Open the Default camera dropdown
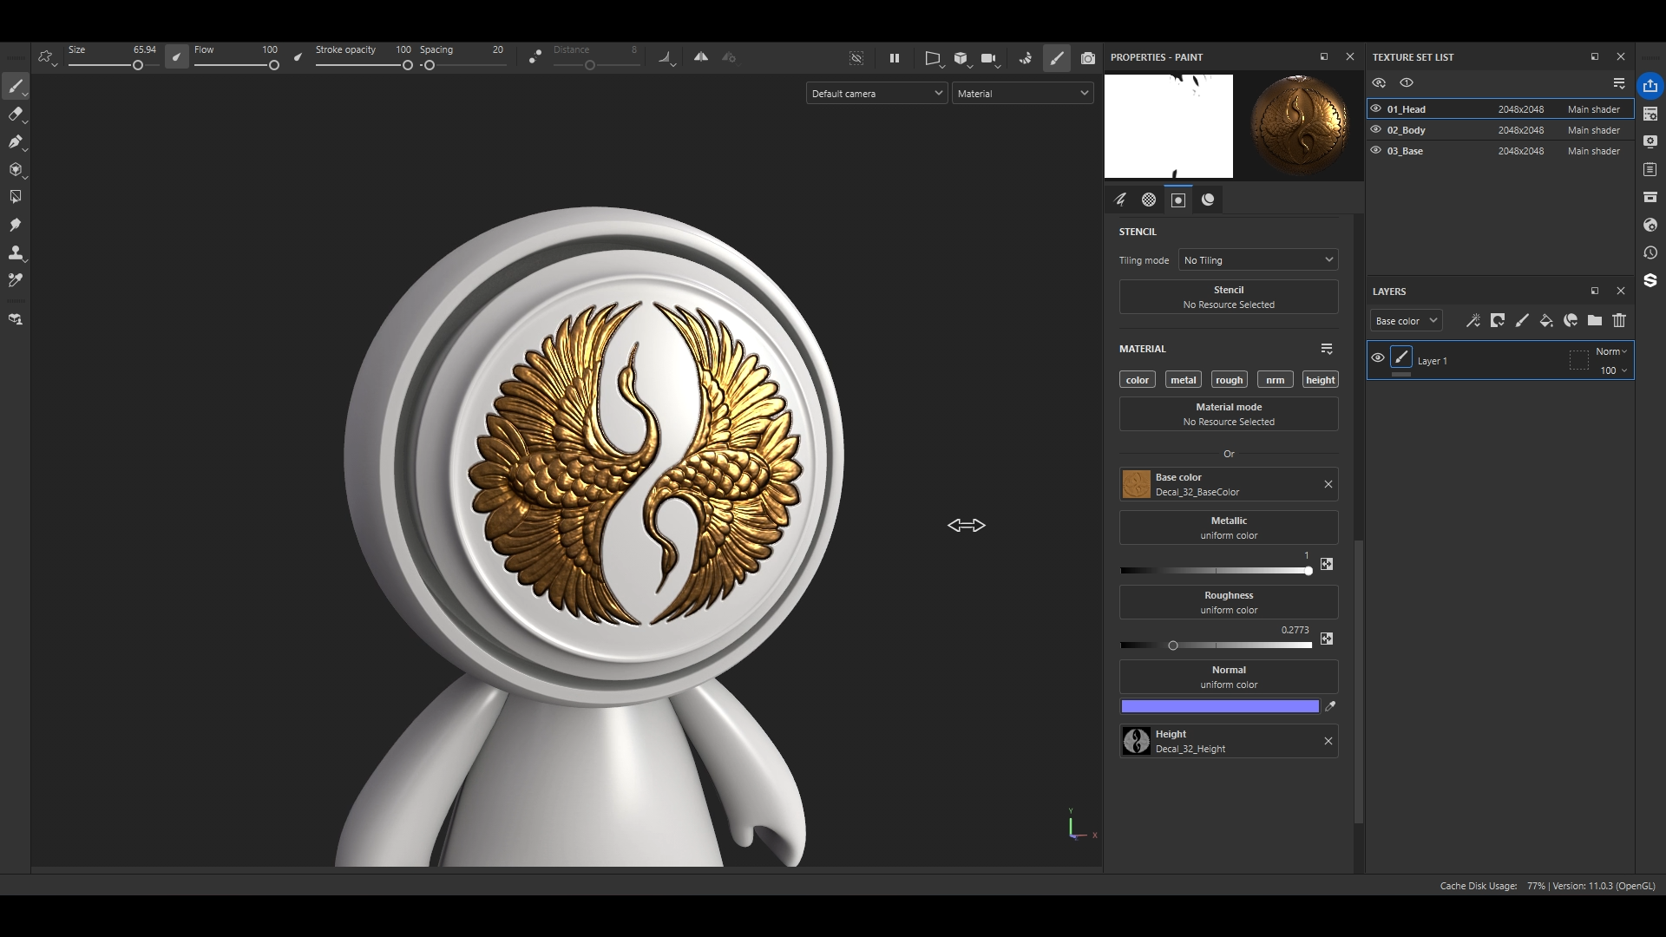The image size is (1666, 937). click(876, 94)
